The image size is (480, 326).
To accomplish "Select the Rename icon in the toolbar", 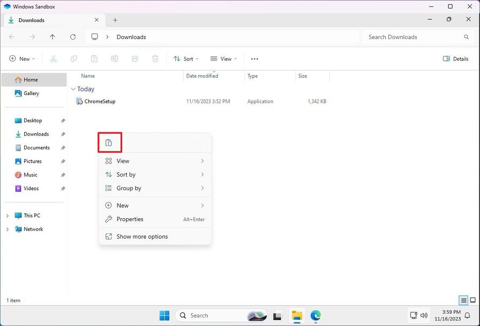I will tap(115, 59).
